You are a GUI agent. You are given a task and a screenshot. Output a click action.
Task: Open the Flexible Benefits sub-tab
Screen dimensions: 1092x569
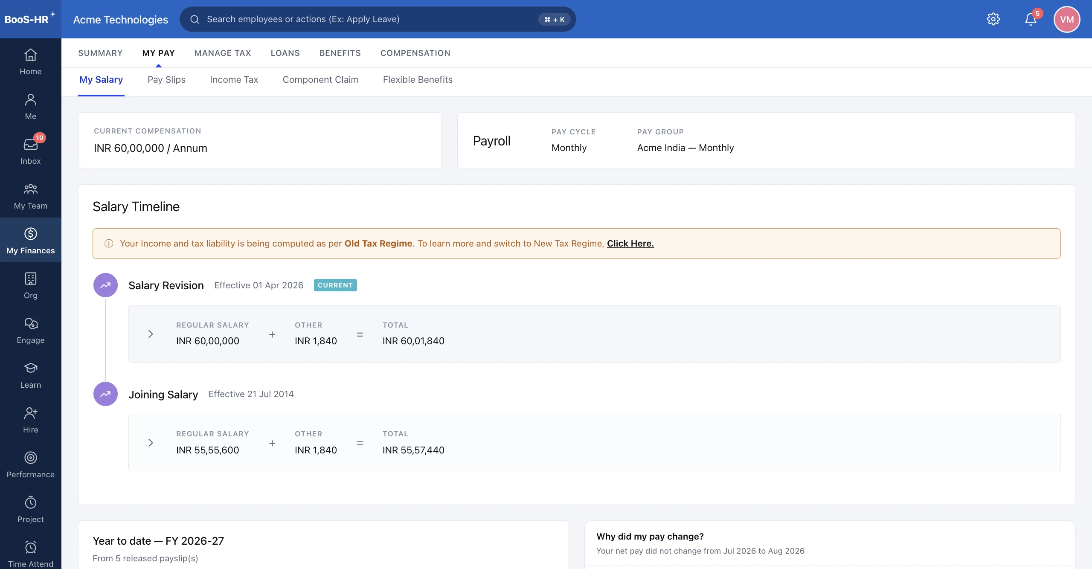[x=418, y=80]
